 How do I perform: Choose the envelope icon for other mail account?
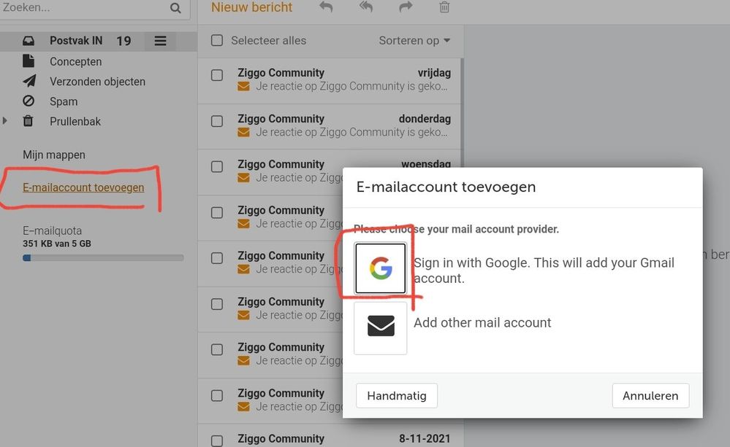[x=381, y=328]
